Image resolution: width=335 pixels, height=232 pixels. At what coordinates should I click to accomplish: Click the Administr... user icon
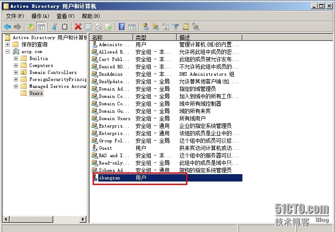tap(95, 44)
